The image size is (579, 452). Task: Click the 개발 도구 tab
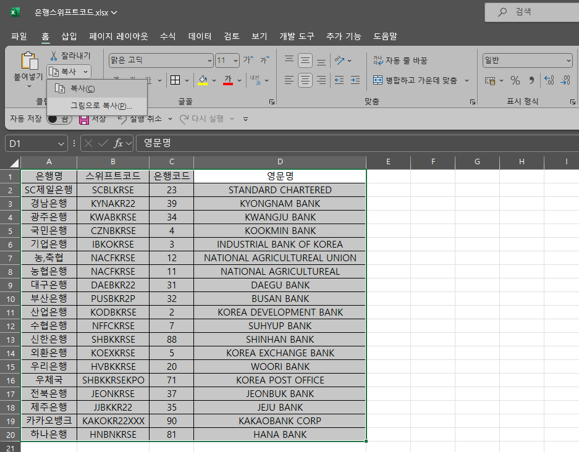297,36
